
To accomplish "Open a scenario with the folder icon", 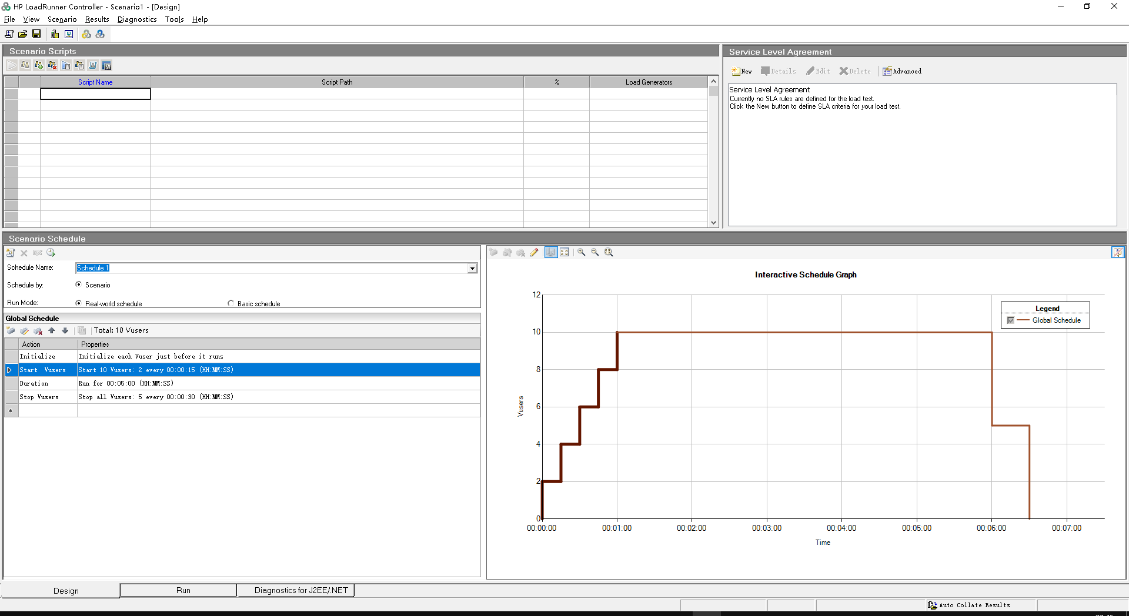I will pyautogui.click(x=23, y=34).
